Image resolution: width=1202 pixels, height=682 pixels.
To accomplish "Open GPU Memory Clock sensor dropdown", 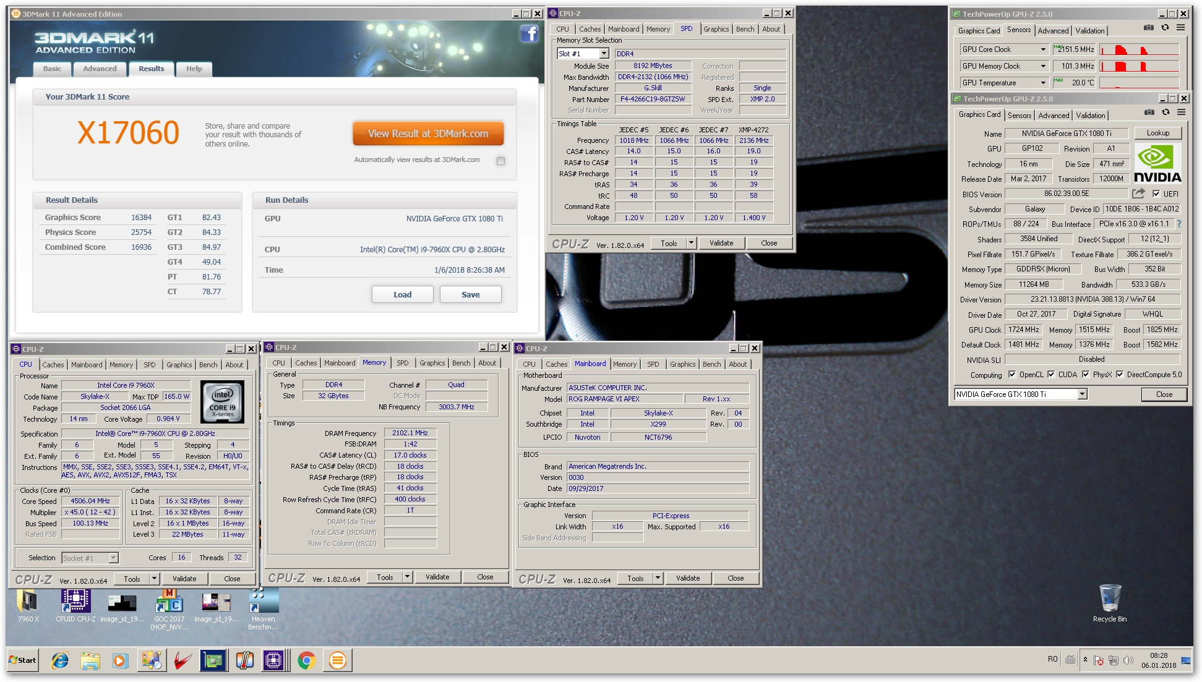I will click(1043, 66).
